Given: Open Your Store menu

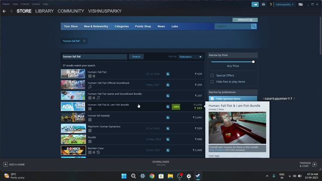Looking at the screenshot, I should (70, 26).
